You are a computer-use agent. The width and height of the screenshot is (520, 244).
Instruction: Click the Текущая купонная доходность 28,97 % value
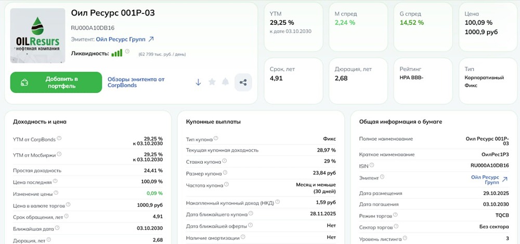coord(327,150)
